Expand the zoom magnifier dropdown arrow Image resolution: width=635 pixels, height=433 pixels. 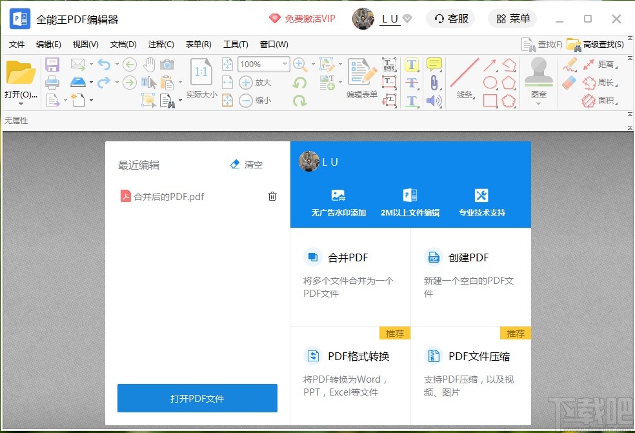[x=312, y=64]
